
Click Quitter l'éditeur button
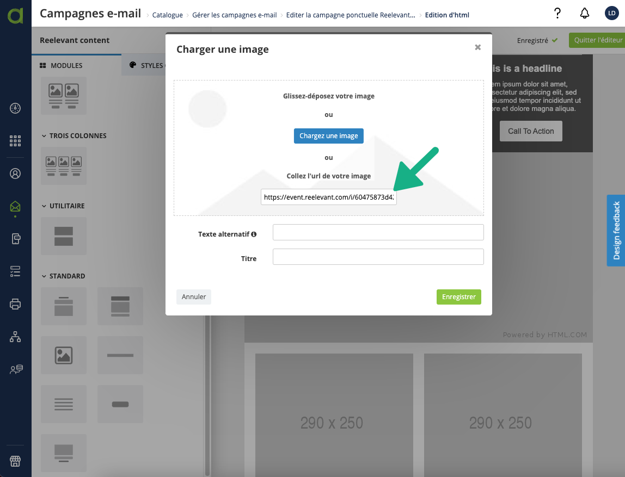pyautogui.click(x=597, y=40)
